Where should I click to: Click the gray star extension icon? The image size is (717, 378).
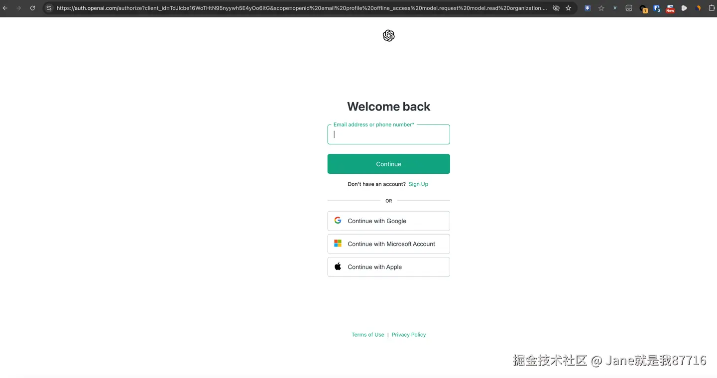601,8
